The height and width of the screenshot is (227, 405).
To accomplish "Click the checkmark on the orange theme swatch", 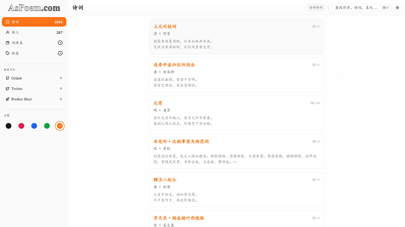I will (x=59, y=126).
